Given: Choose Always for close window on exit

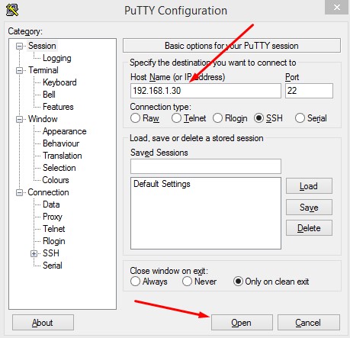Looking at the screenshot, I should pyautogui.click(x=135, y=282).
